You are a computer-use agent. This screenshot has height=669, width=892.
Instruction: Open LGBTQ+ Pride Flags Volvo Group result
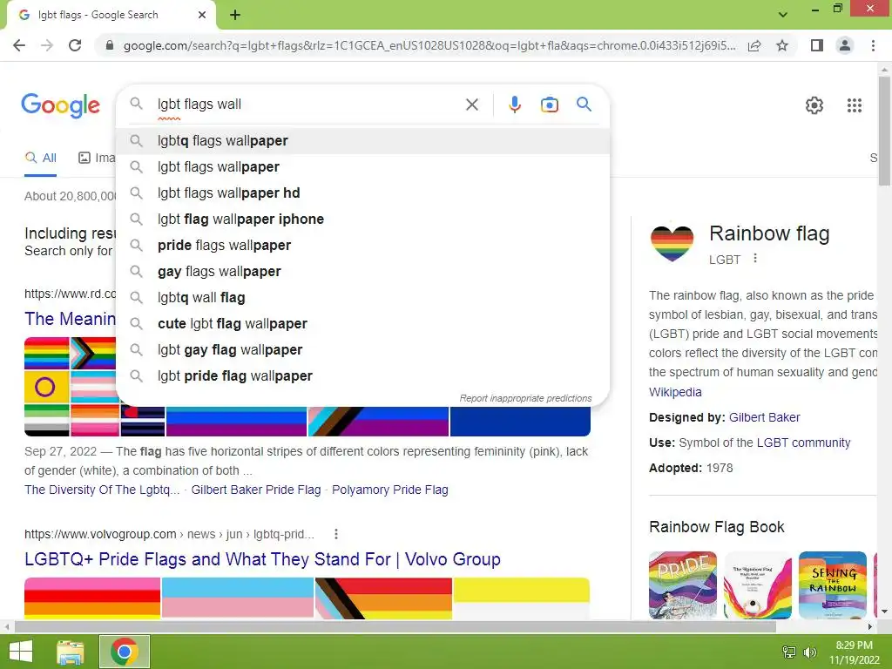(x=262, y=559)
